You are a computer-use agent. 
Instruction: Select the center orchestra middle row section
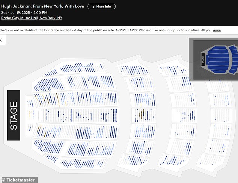[x=78, y=115]
